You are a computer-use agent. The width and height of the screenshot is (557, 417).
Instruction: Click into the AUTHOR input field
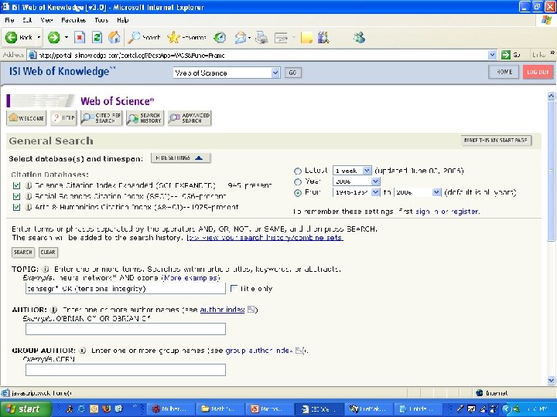click(x=125, y=329)
